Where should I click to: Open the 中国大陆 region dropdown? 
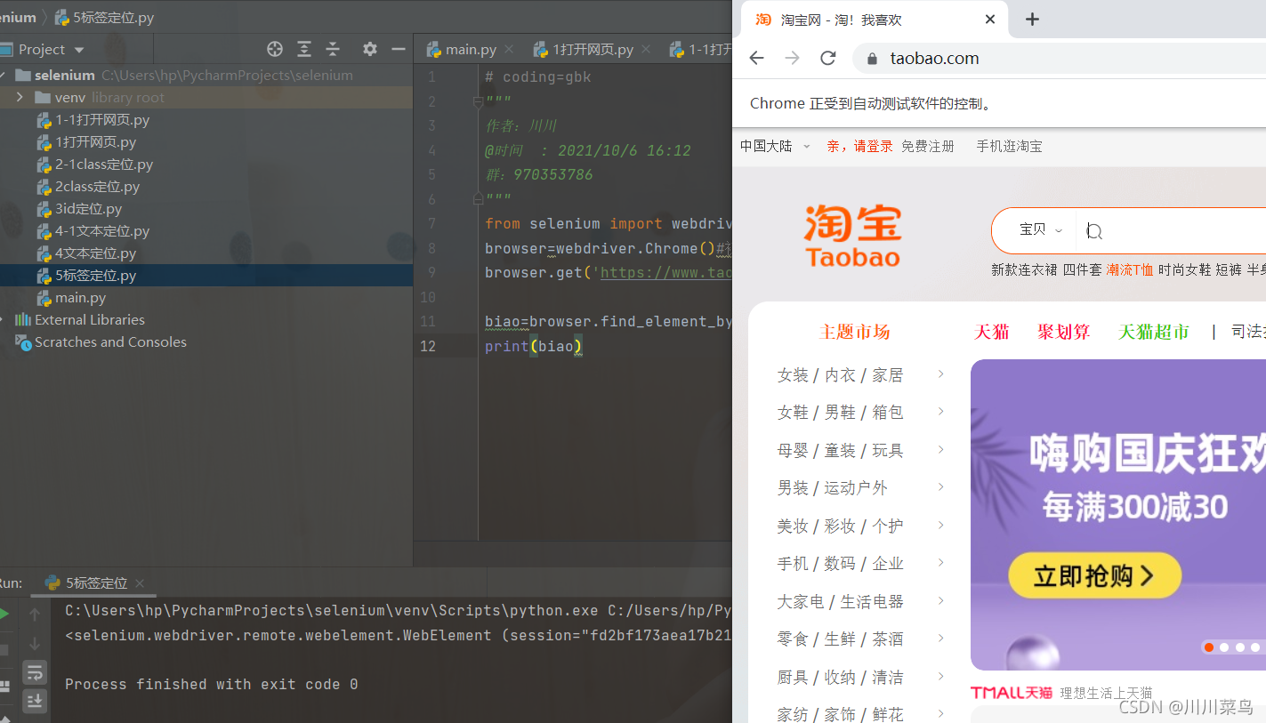coord(775,146)
